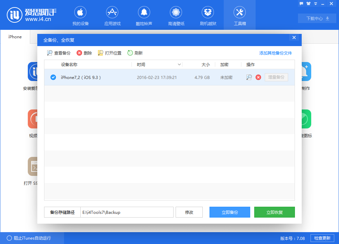Open the title bar dropdown menu arrow
The height and width of the screenshot is (244, 339).
pos(315,3)
